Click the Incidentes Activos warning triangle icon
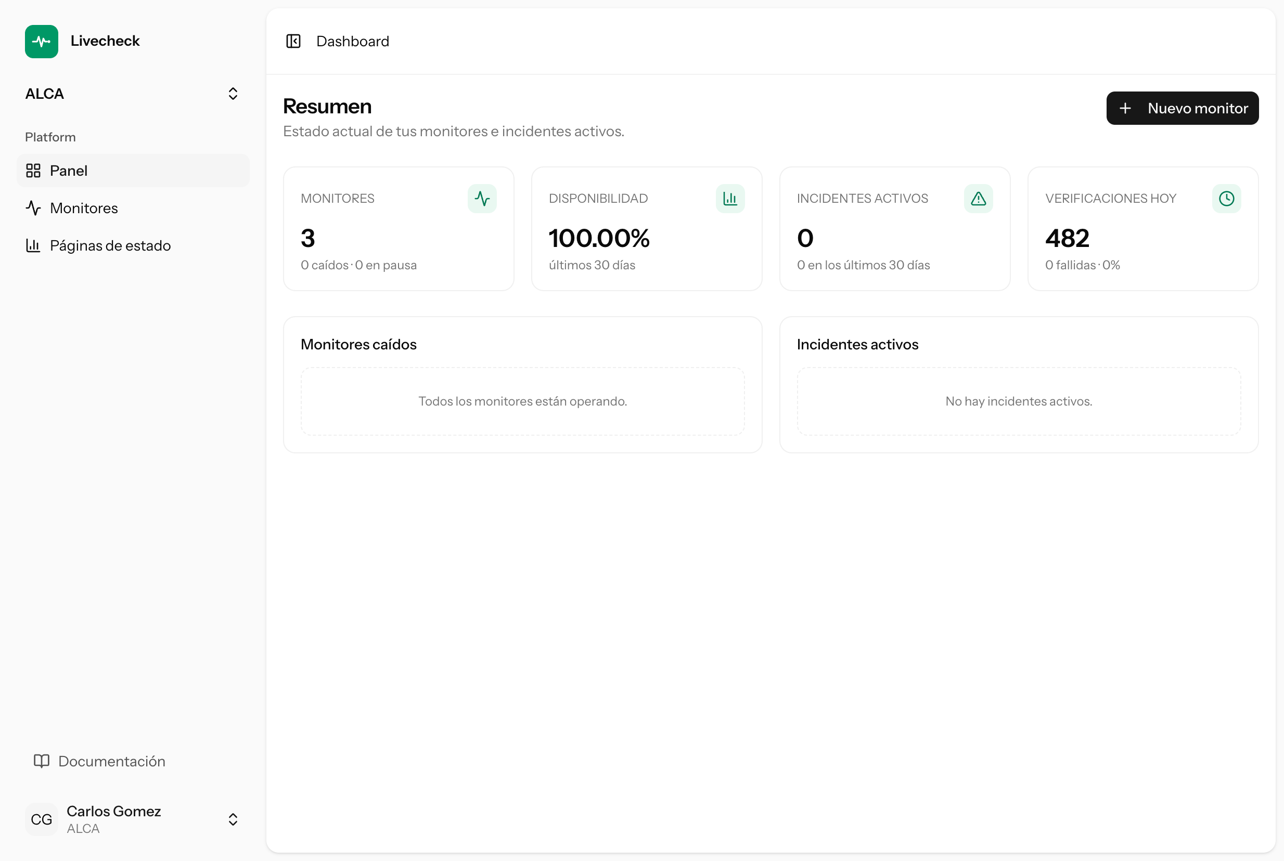 point(979,198)
